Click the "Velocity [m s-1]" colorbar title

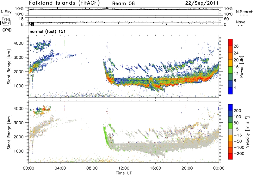click(x=247, y=132)
